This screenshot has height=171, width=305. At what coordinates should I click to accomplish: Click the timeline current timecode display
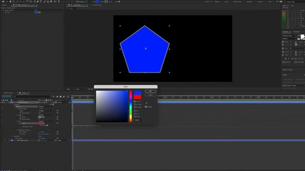point(7,96)
